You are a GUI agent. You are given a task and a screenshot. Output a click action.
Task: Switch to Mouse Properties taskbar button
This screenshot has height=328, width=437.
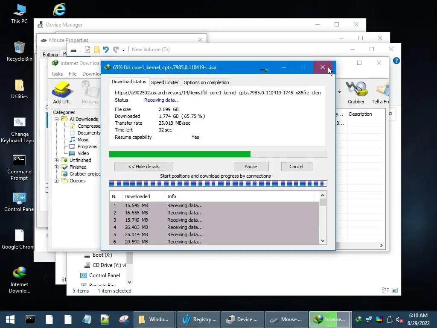click(287, 319)
